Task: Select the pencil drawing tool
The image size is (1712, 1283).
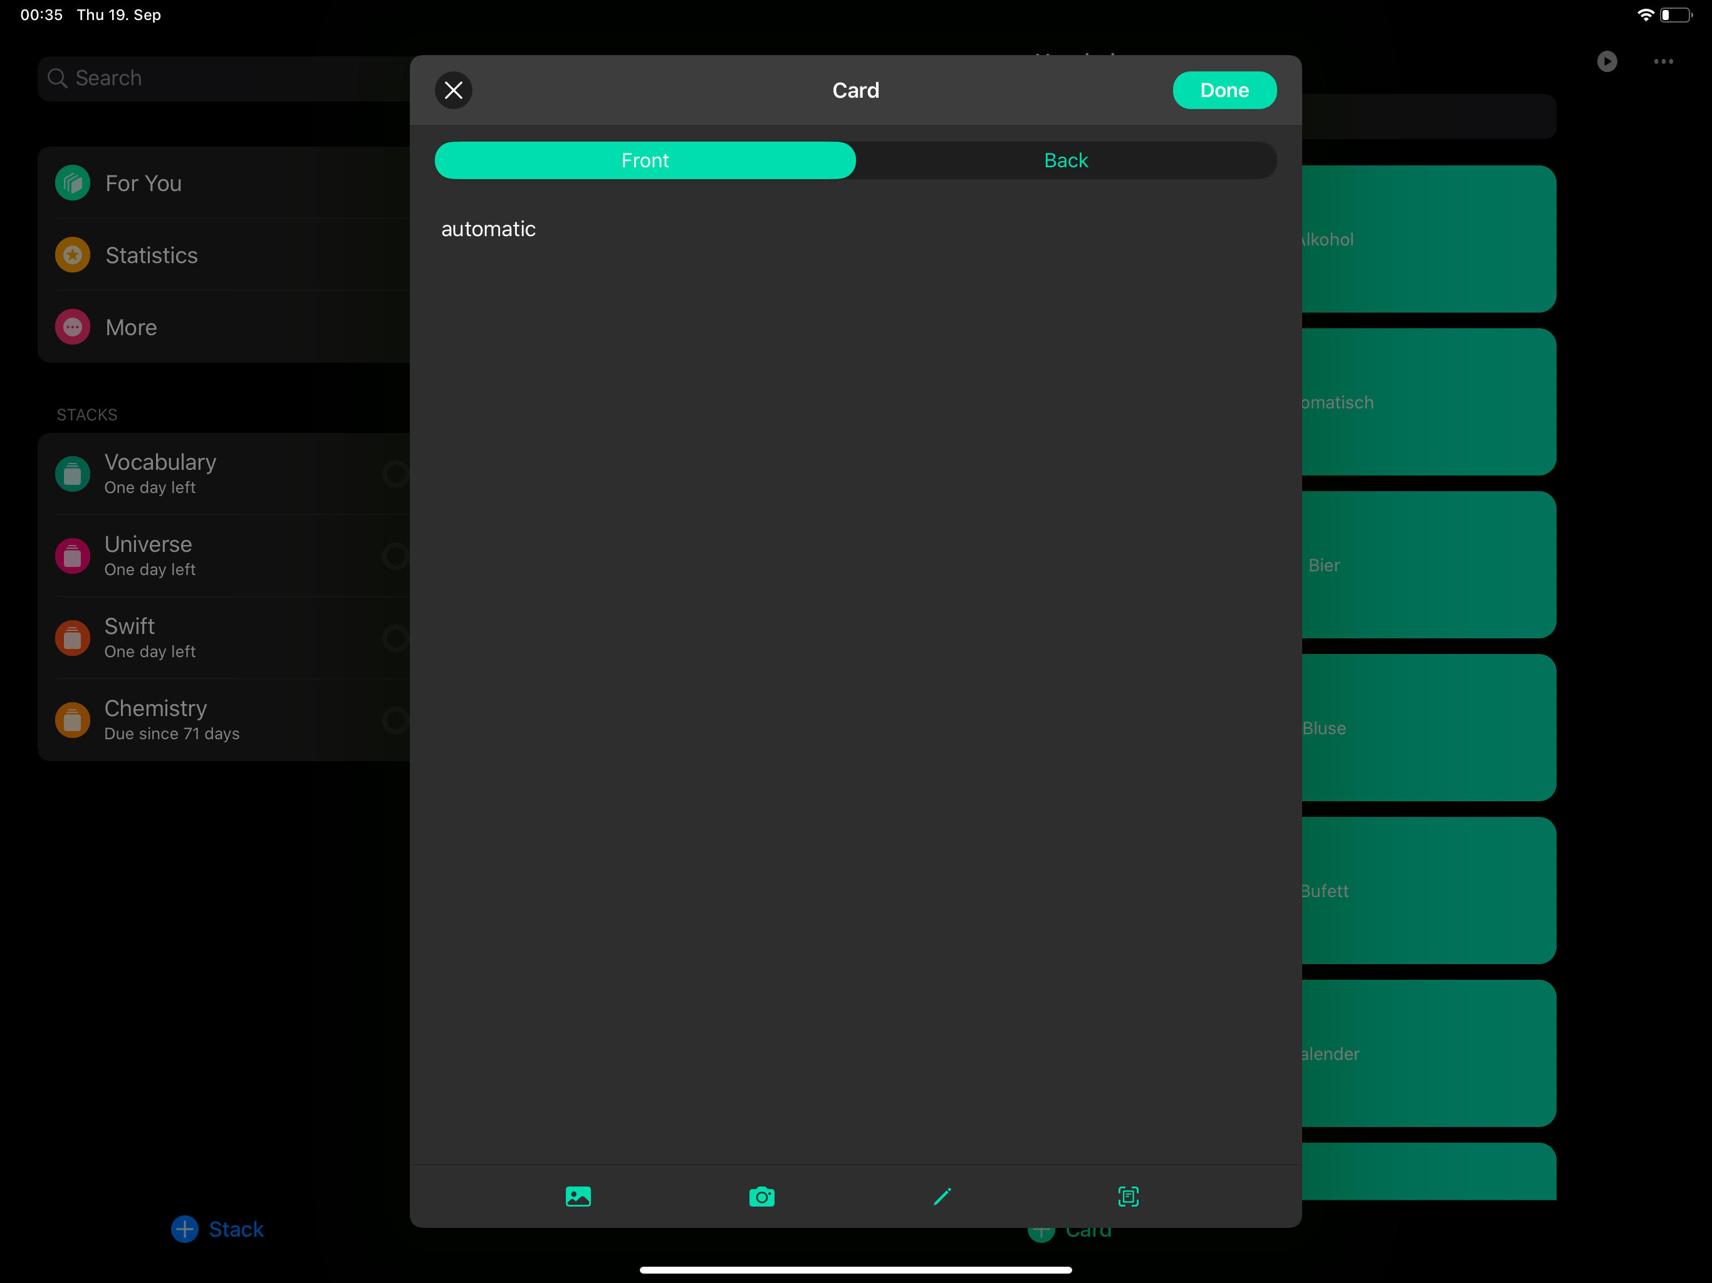Action: point(942,1197)
